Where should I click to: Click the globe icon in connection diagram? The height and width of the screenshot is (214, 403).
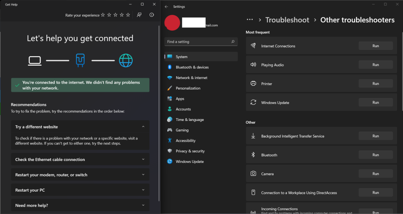coord(126,60)
